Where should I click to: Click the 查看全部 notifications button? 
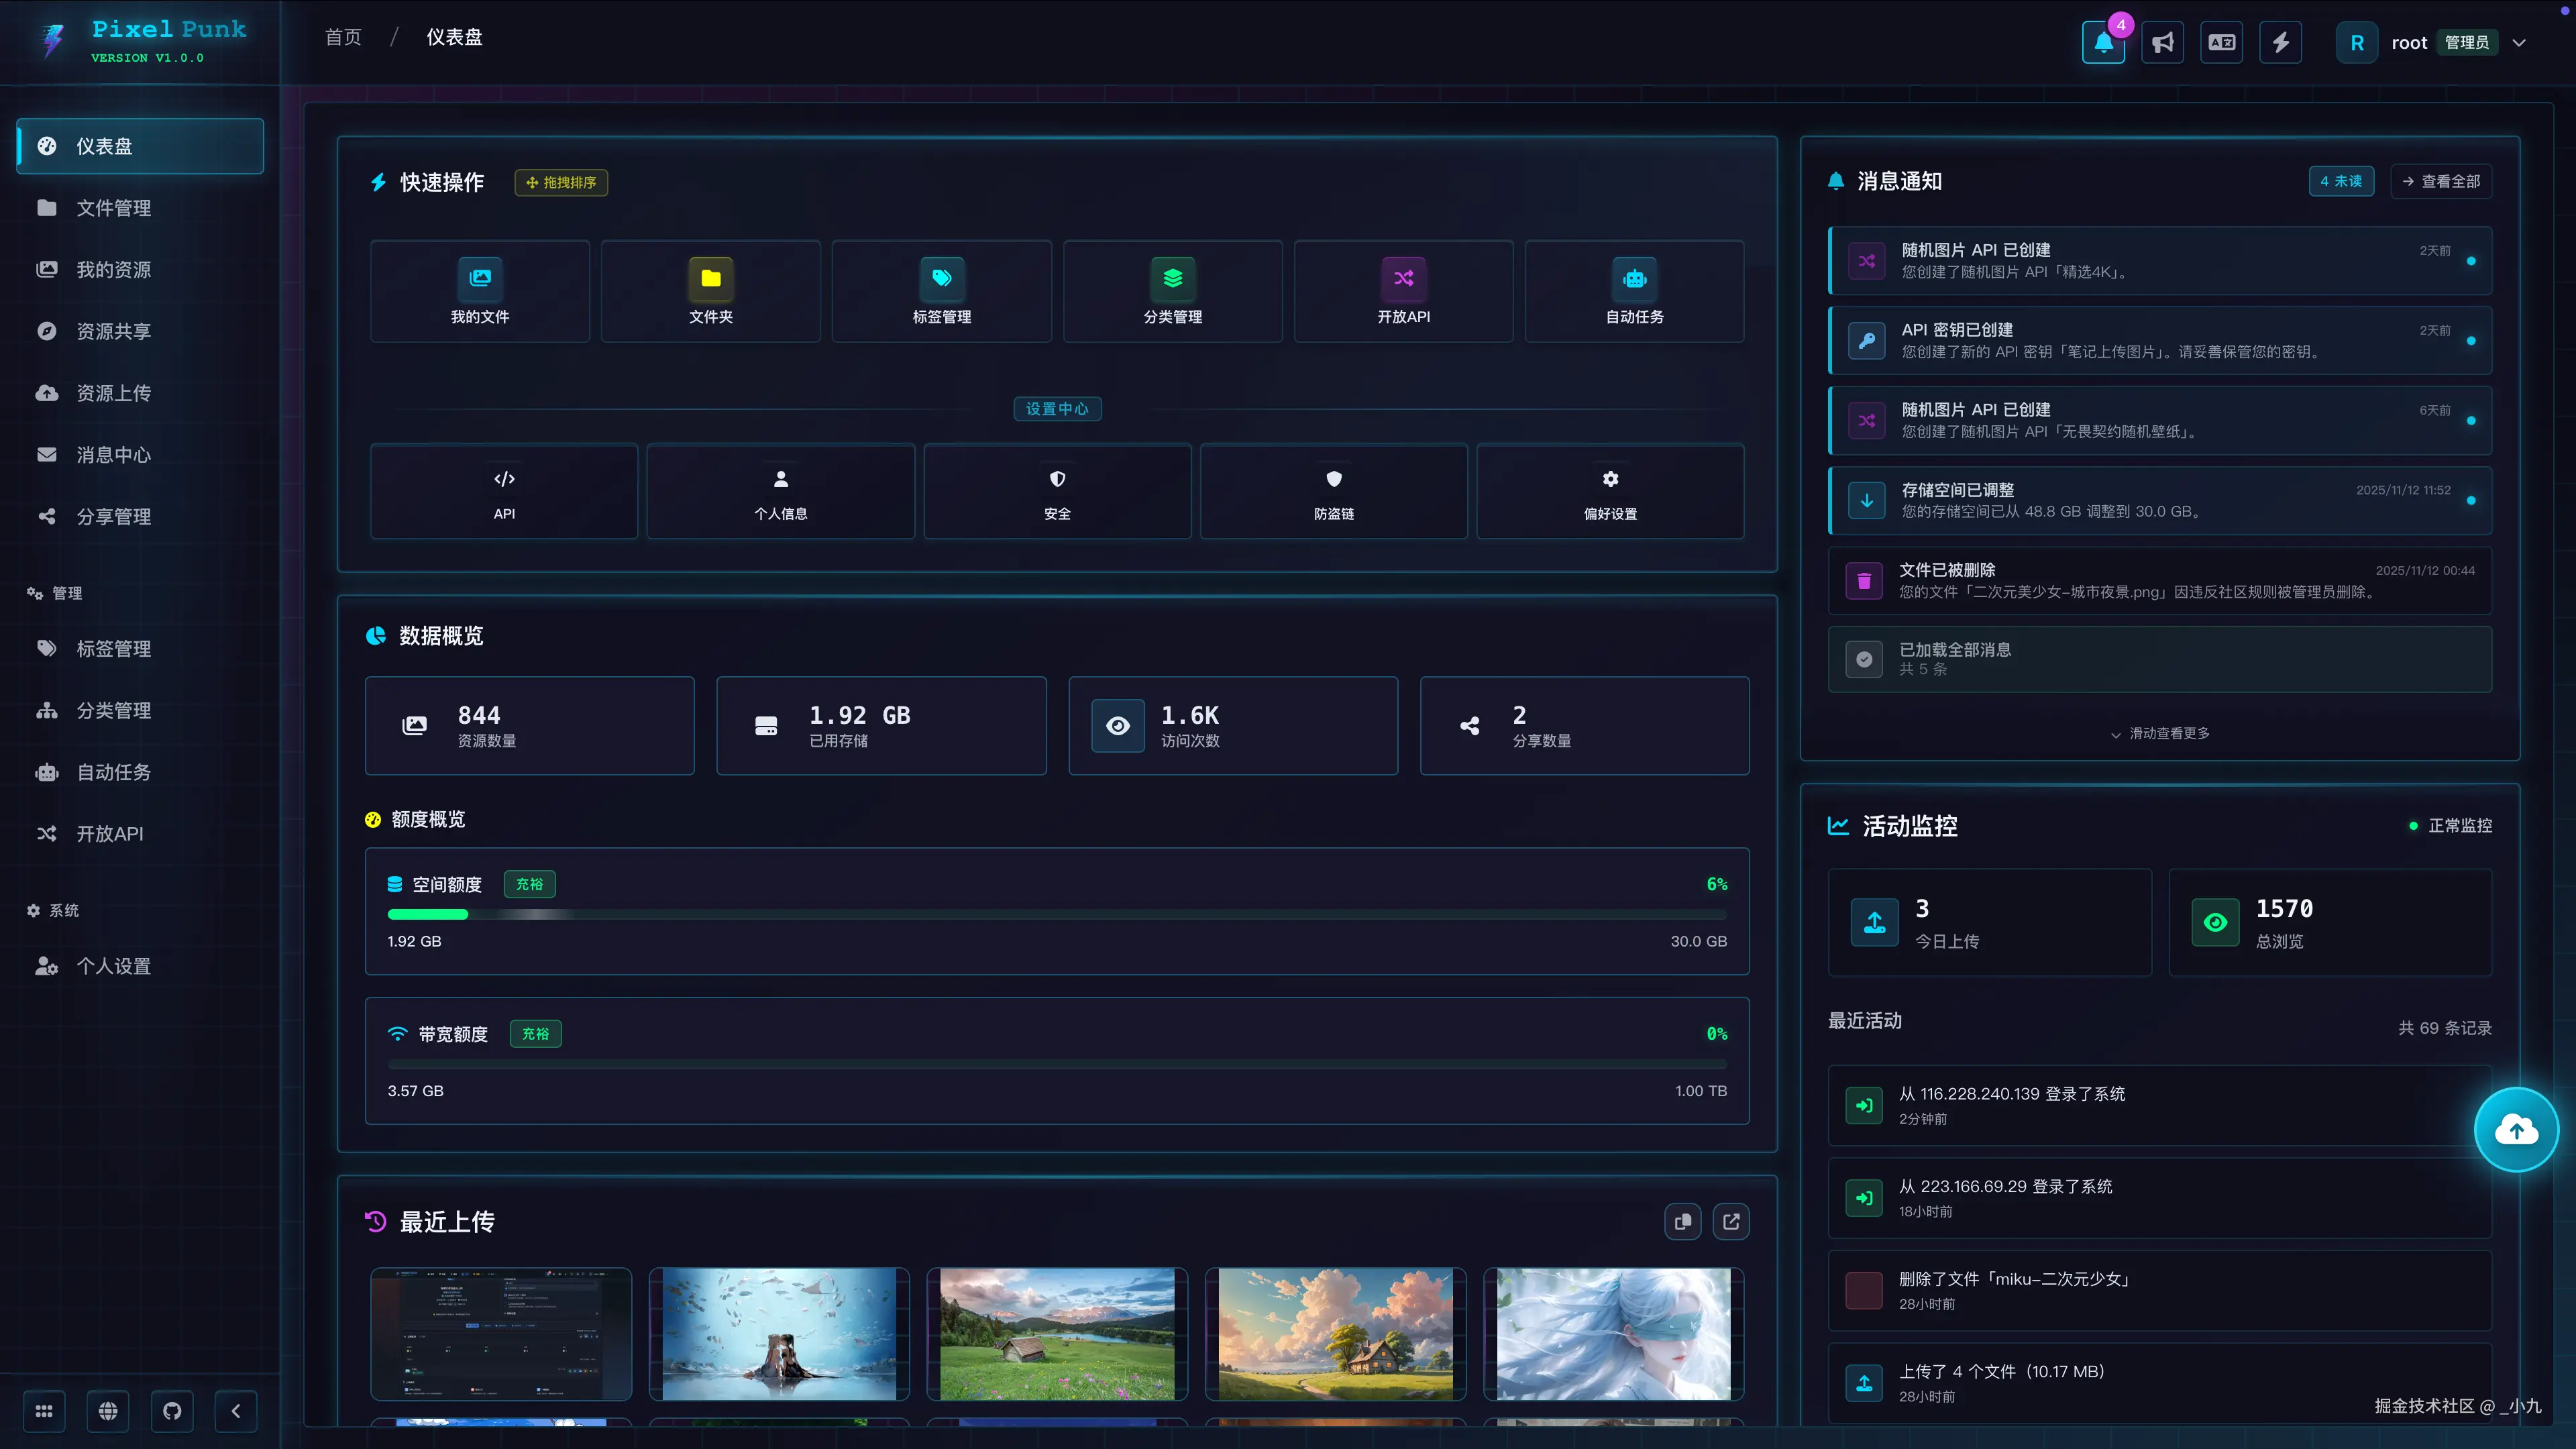(2441, 181)
